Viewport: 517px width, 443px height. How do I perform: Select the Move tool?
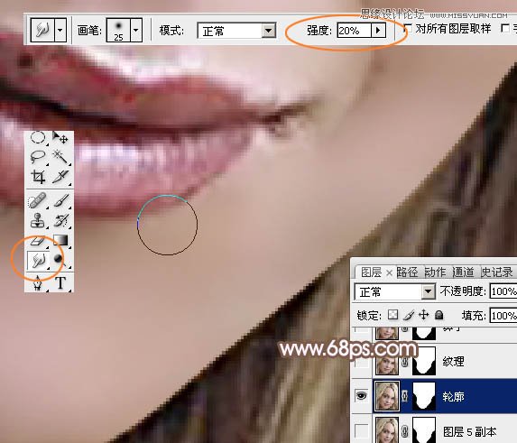[x=60, y=137]
